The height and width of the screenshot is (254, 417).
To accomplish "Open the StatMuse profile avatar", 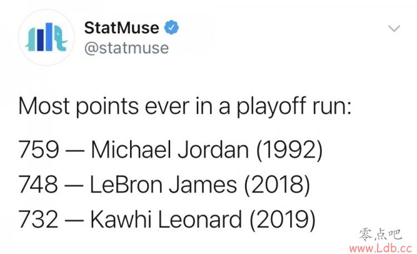I will click(x=46, y=37).
